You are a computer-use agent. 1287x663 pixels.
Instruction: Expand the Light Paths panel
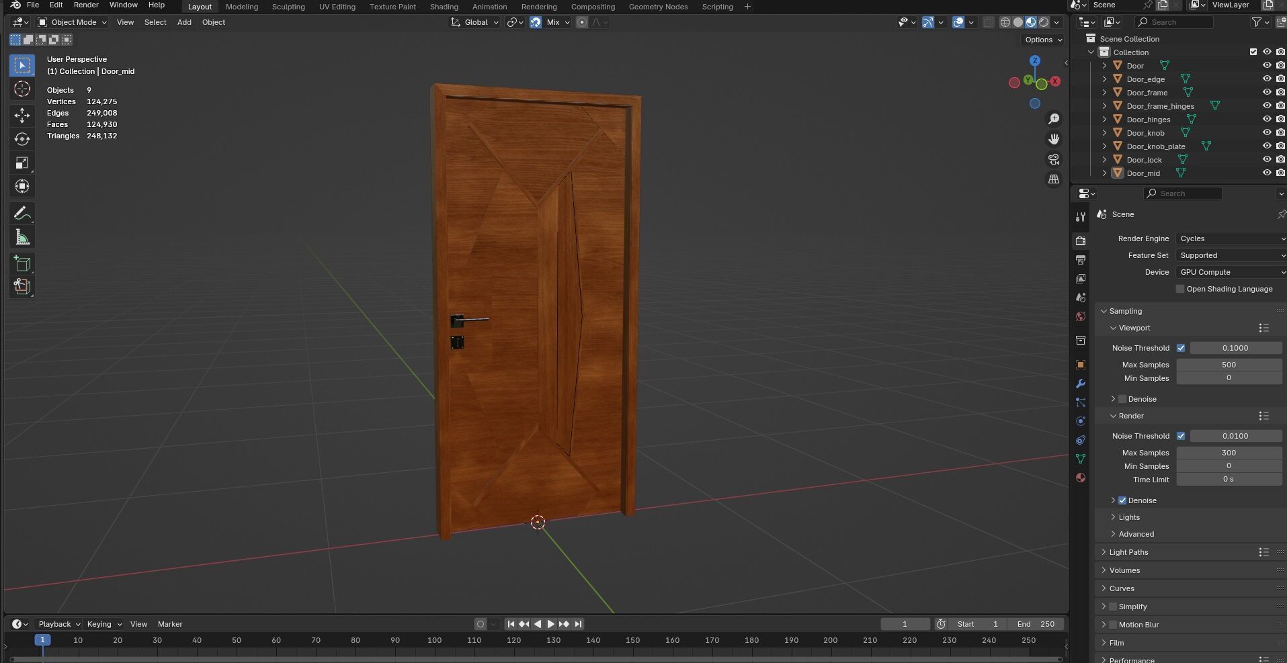click(x=1128, y=552)
